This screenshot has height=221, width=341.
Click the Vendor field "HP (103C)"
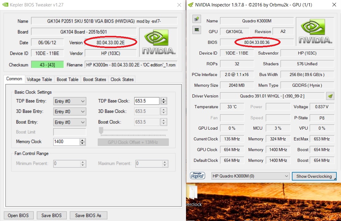(111, 53)
